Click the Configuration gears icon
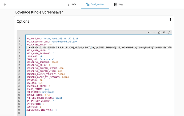Viewport: 184px width, 116px height. tap(88, 5)
